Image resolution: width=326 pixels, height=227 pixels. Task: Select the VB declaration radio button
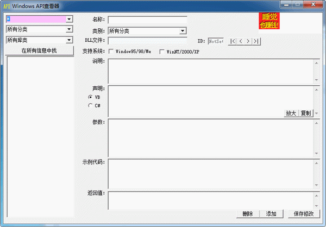[90, 97]
